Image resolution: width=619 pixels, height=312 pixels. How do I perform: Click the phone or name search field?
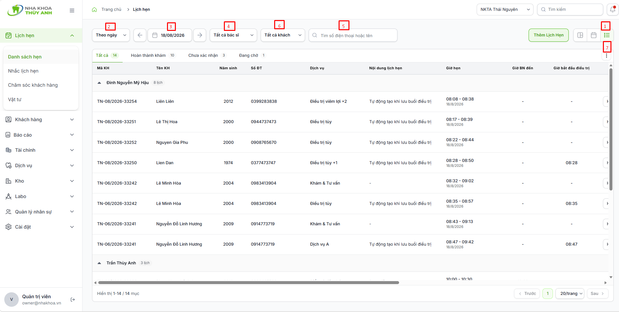click(x=353, y=35)
